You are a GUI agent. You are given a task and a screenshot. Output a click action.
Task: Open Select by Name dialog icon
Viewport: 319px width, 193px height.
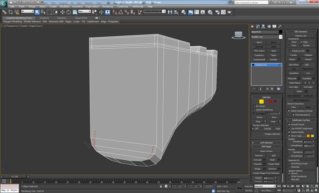tap(43, 12)
